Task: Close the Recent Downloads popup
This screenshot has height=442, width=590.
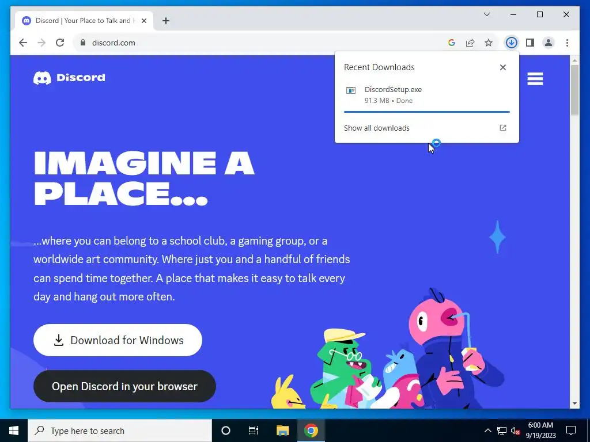Action: (x=502, y=67)
